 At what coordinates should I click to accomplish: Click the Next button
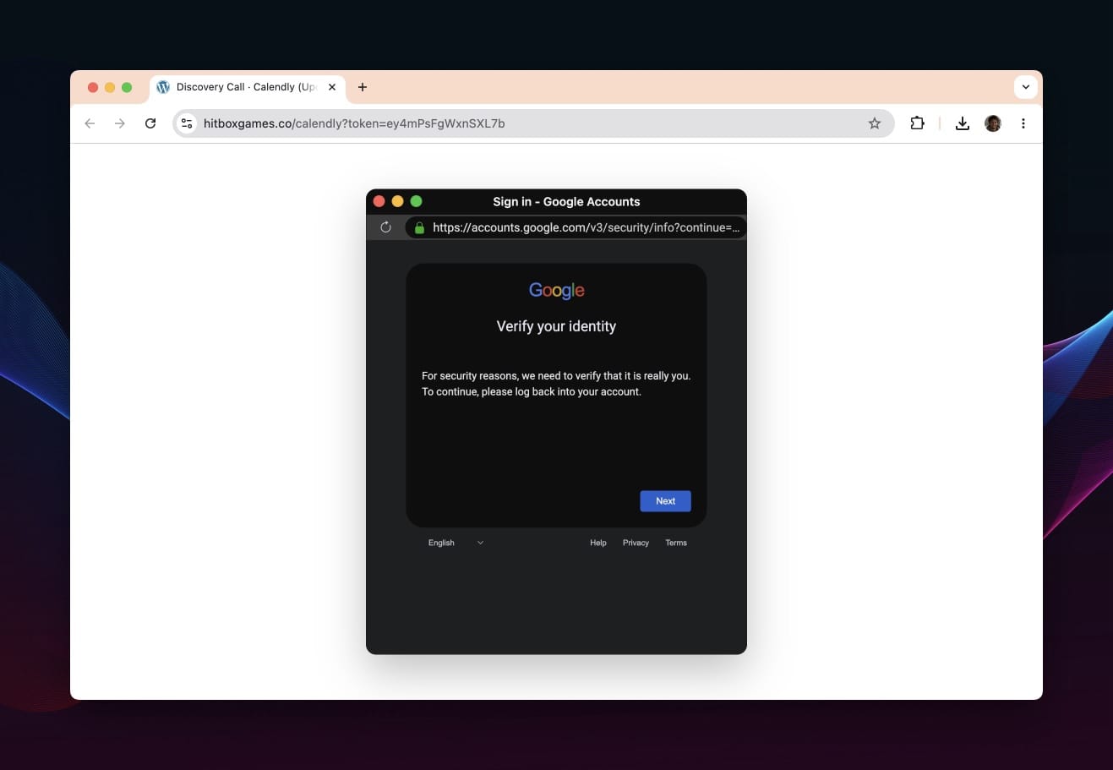pos(665,501)
